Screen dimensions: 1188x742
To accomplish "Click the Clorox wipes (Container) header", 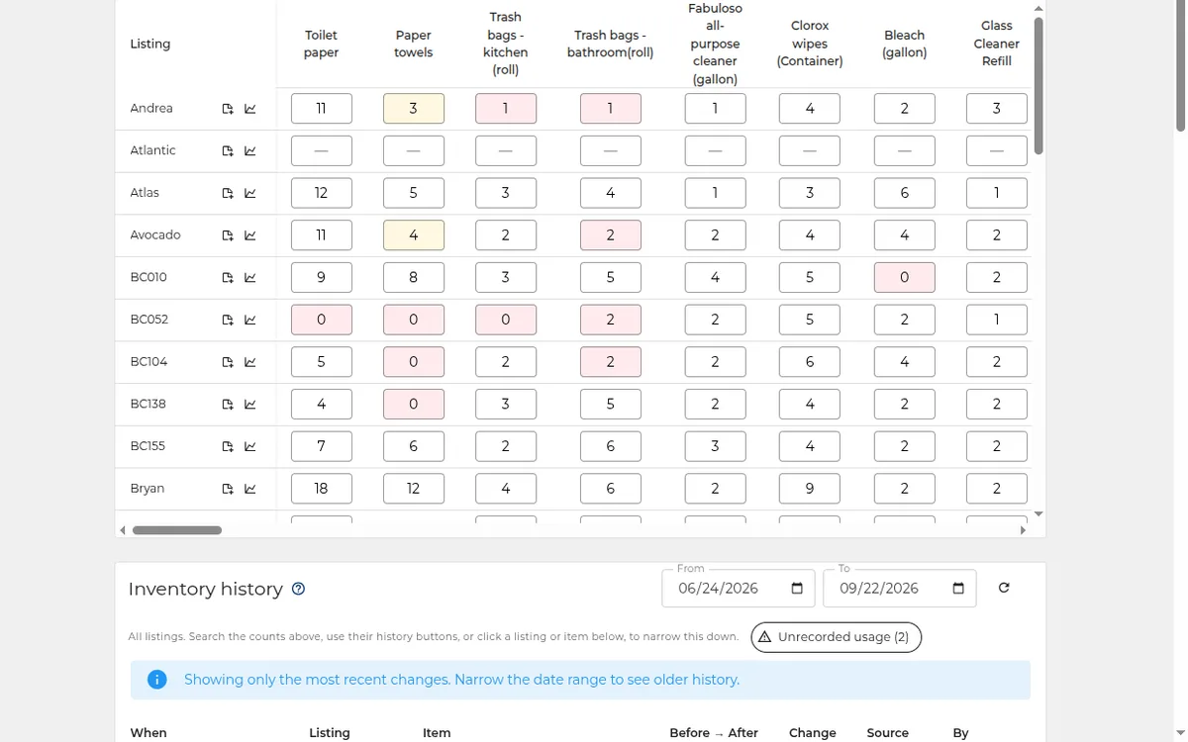I will coord(810,44).
